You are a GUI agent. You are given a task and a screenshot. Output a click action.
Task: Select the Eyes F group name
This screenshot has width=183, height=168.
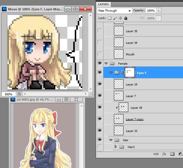tap(141, 73)
